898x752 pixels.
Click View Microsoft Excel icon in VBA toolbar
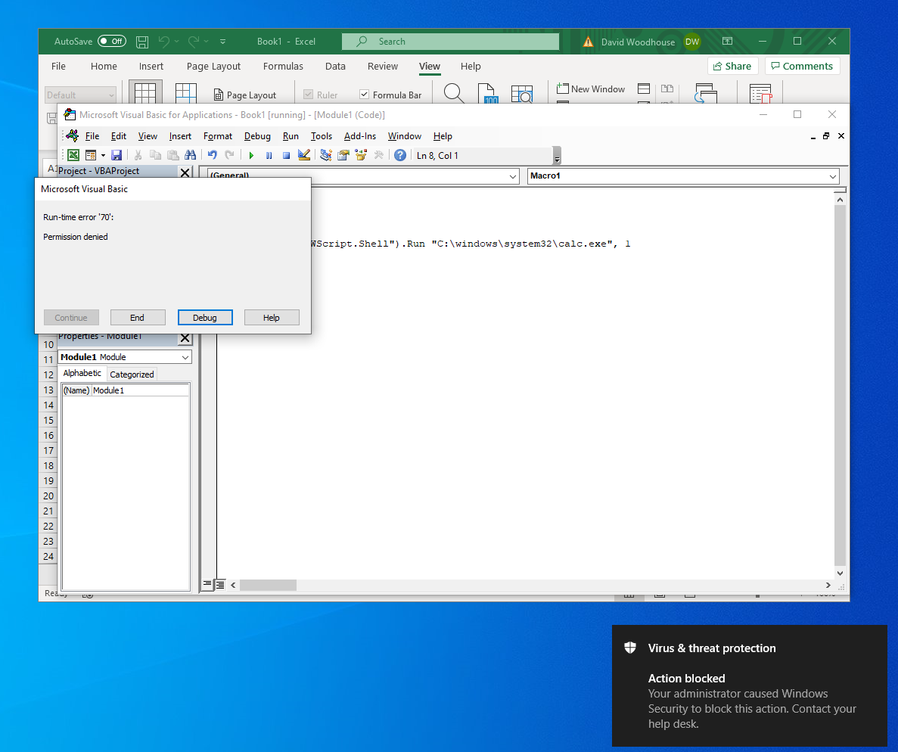[x=73, y=155]
